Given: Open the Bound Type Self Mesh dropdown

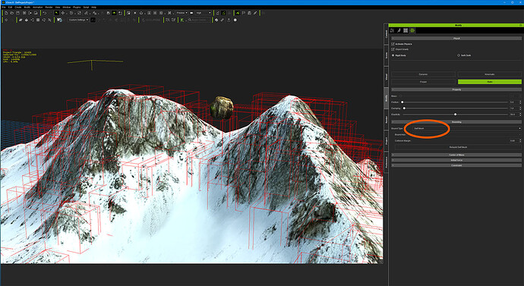Looking at the screenshot, I should coord(466,128).
